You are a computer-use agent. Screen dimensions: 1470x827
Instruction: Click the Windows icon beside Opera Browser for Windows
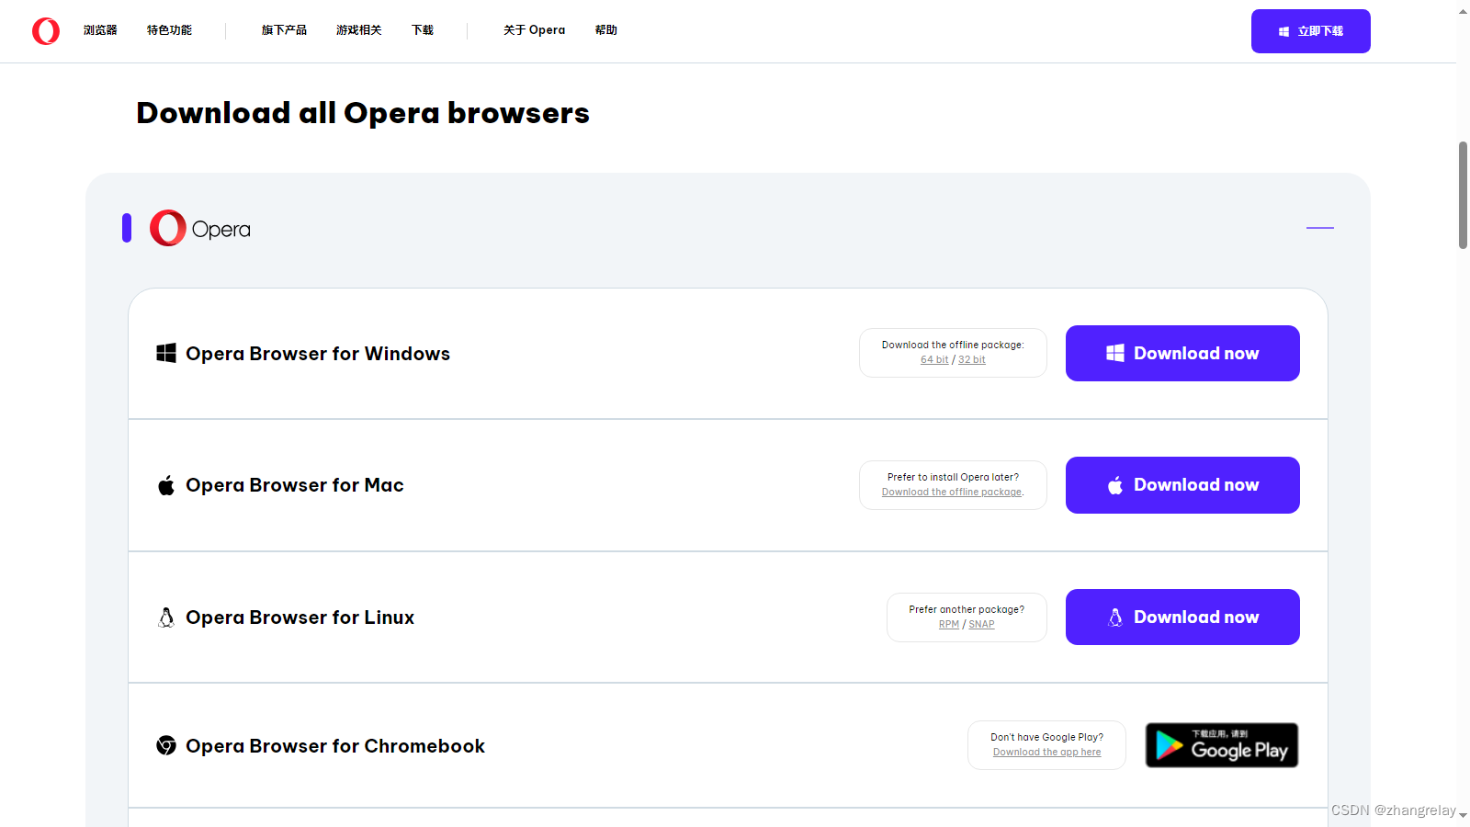pos(166,353)
